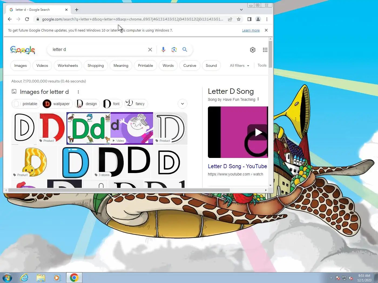Open the green 'Dd' animals image
The image size is (378, 283).
(x=88, y=128)
